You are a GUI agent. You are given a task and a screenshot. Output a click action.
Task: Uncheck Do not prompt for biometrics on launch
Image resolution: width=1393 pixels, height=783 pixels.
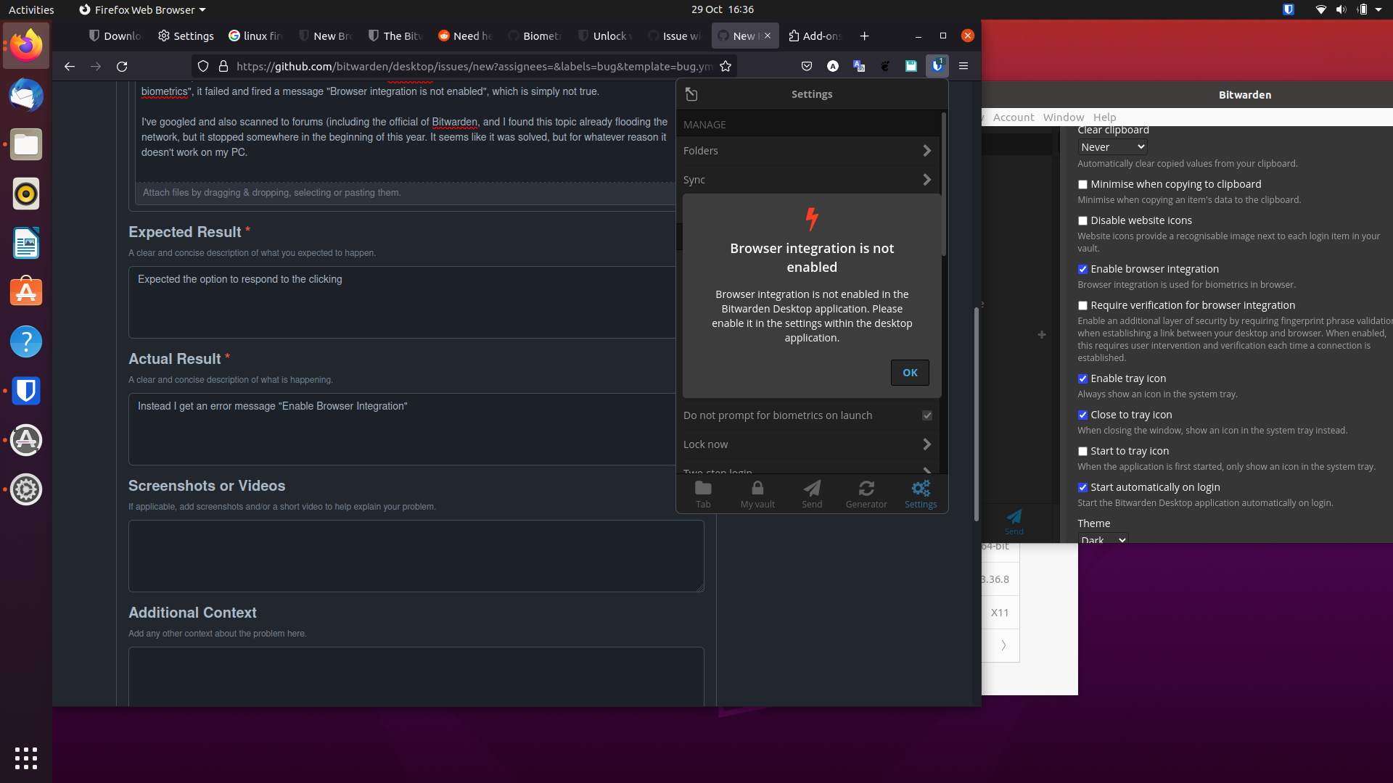pyautogui.click(x=926, y=415)
